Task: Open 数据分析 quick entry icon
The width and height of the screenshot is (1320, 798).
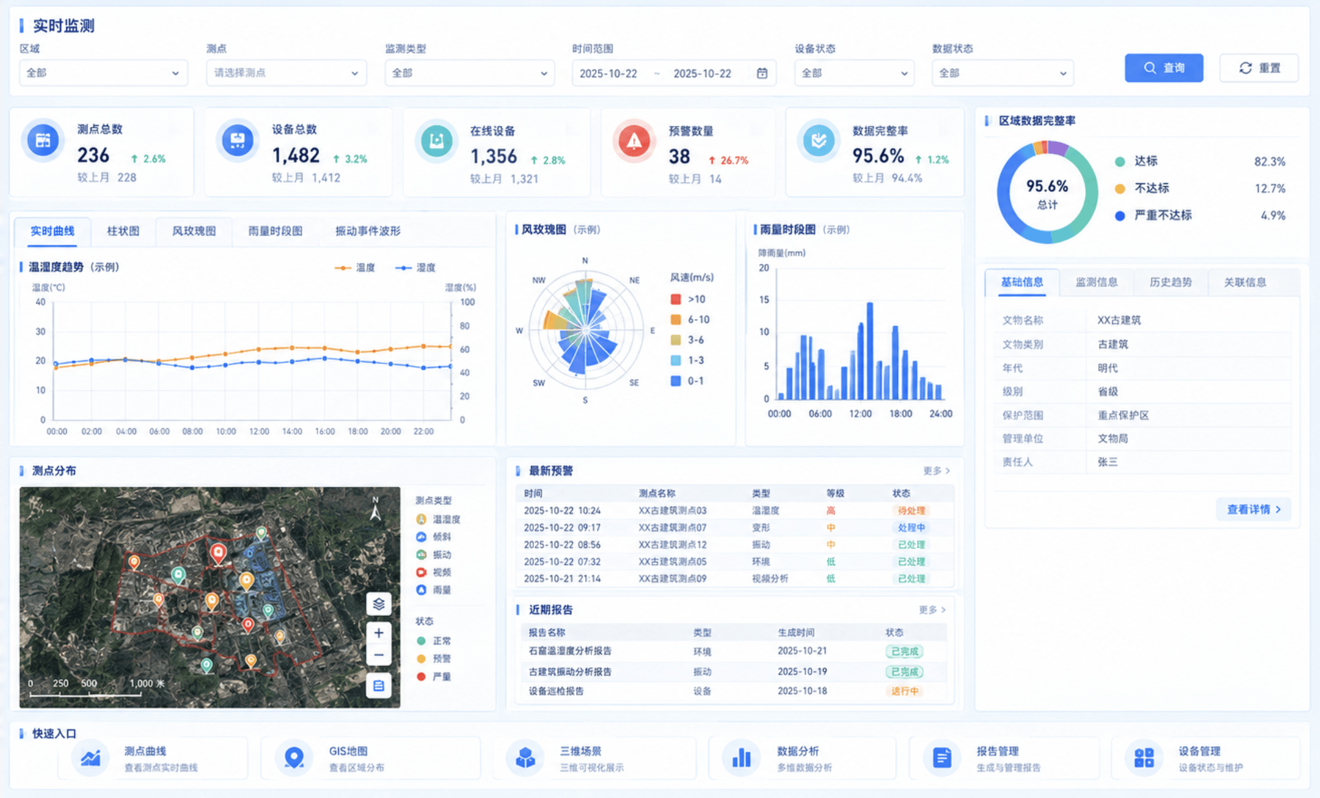Action: click(x=741, y=758)
